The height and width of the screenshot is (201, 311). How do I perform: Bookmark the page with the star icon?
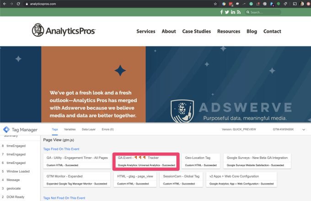click(x=215, y=4)
